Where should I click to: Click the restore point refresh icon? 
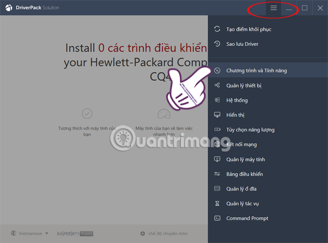[x=217, y=29]
